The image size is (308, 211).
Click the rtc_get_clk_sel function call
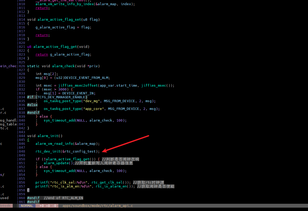point(107,183)
